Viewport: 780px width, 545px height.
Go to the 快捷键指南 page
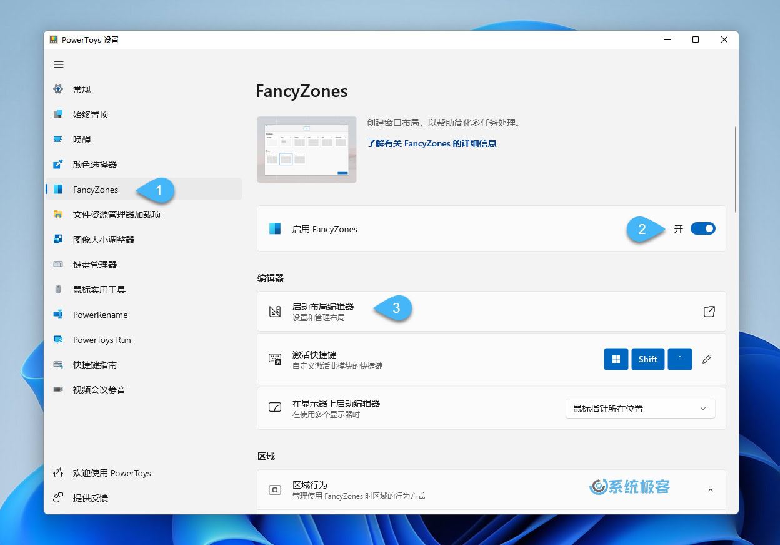(143, 365)
